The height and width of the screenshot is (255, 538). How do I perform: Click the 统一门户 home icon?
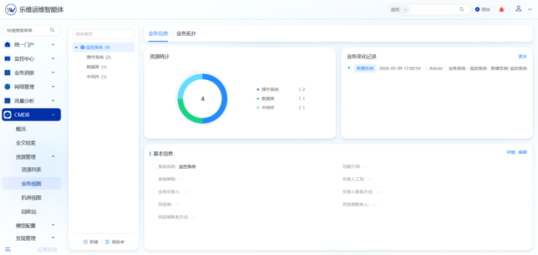tap(8, 44)
